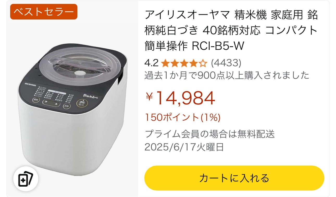Click the プライム会員の場合は無料配送 text
Screen dimensions: 336x197
[x=210, y=134]
